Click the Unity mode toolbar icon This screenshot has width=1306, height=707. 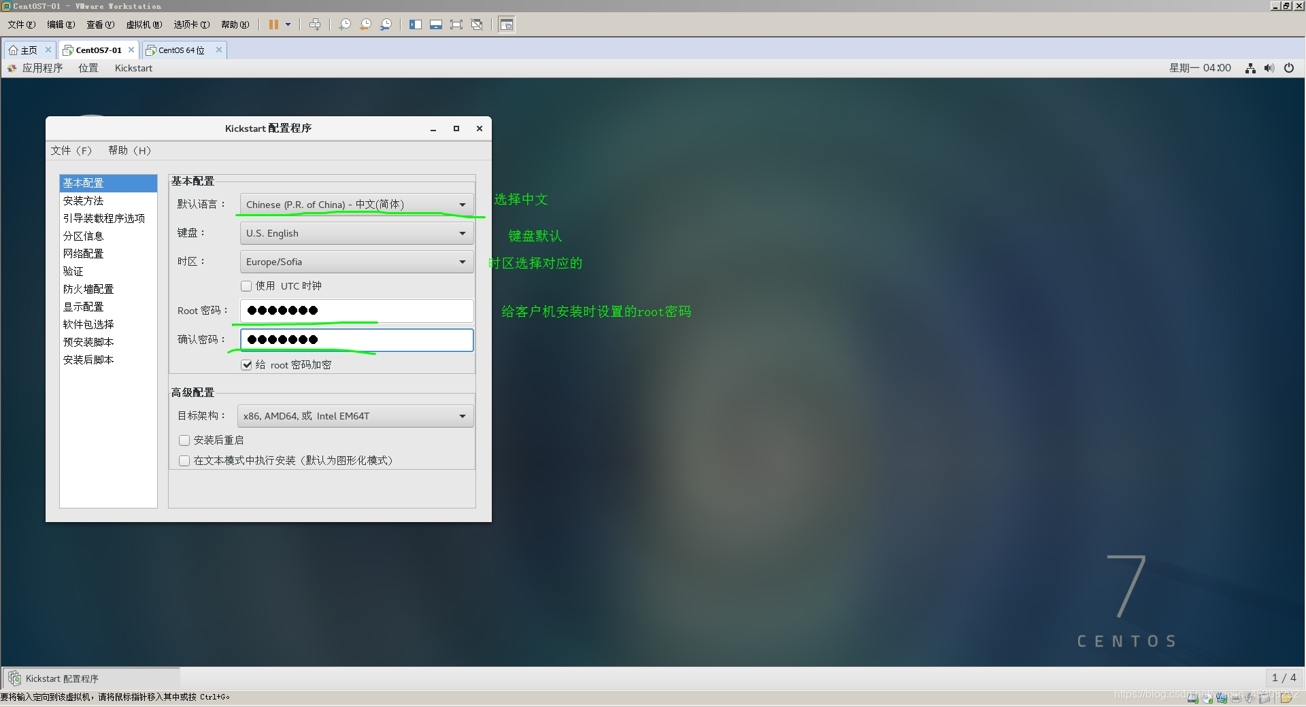pyautogui.click(x=477, y=24)
